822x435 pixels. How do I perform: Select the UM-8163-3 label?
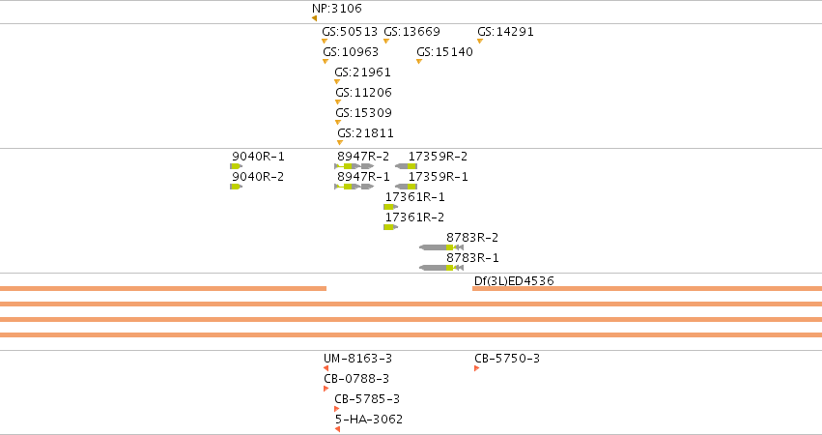[358, 359]
